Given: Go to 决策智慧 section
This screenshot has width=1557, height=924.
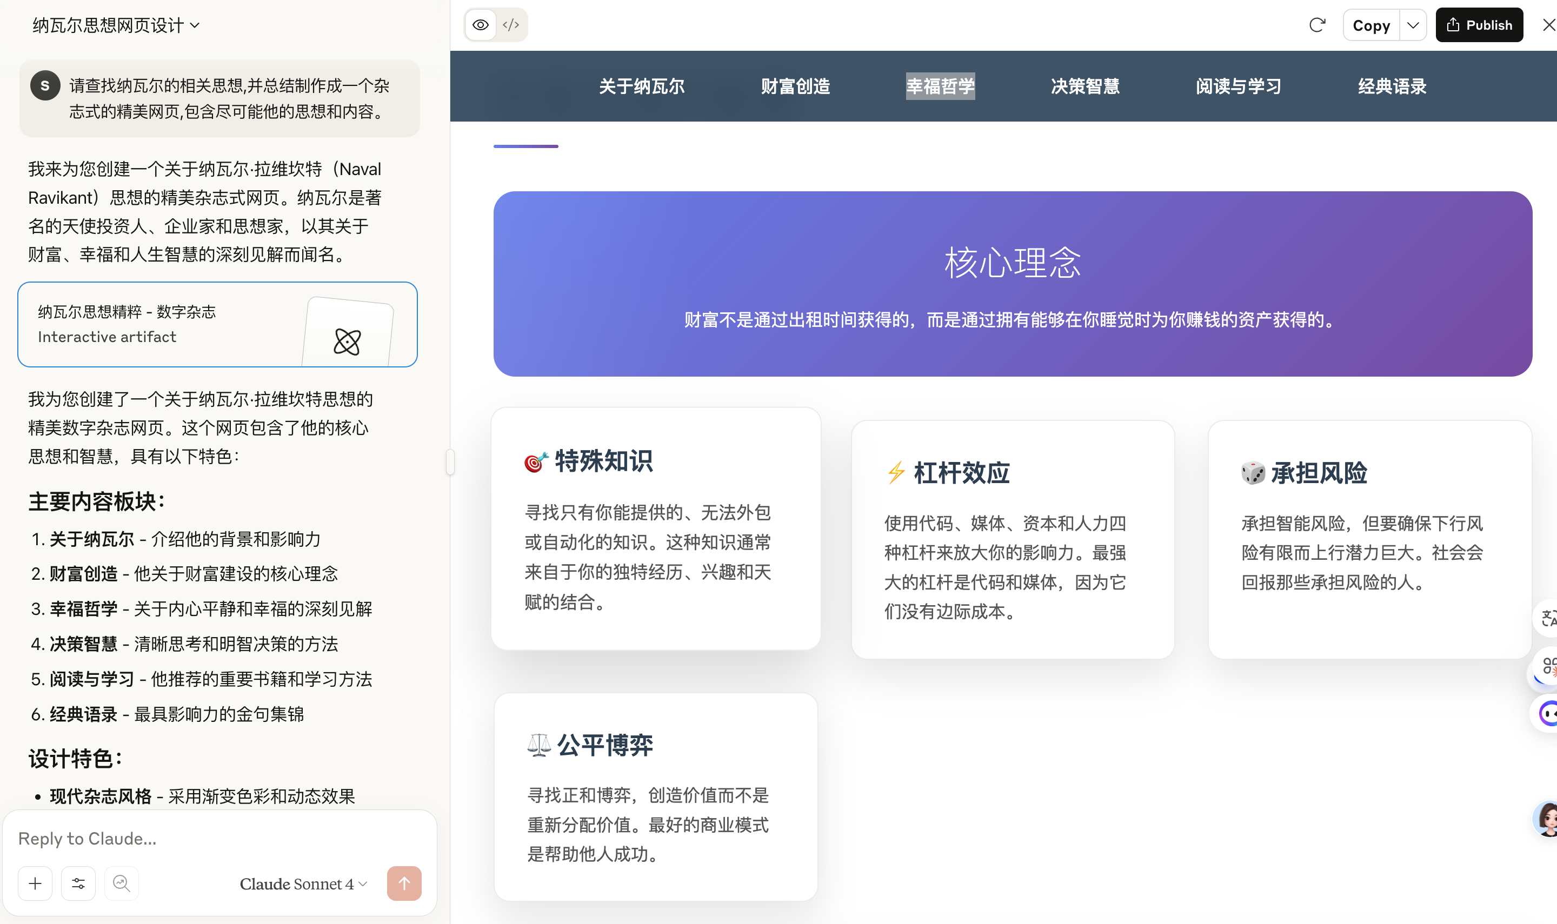Looking at the screenshot, I should tap(1085, 86).
